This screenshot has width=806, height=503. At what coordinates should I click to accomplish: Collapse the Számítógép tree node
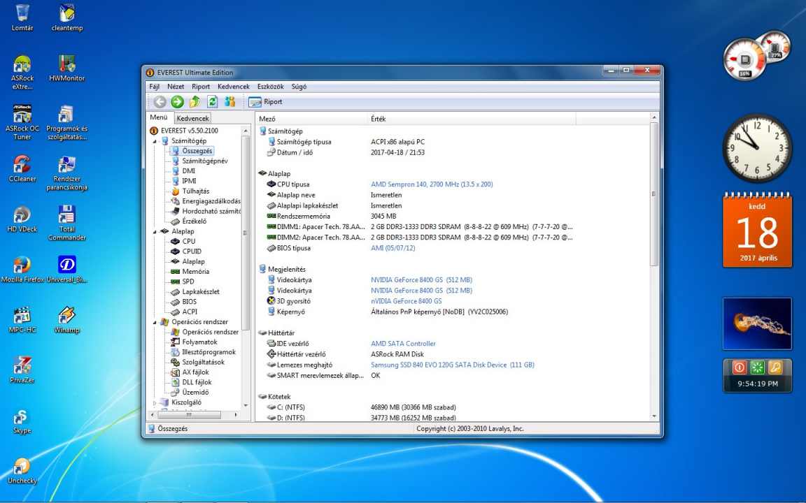tap(154, 141)
